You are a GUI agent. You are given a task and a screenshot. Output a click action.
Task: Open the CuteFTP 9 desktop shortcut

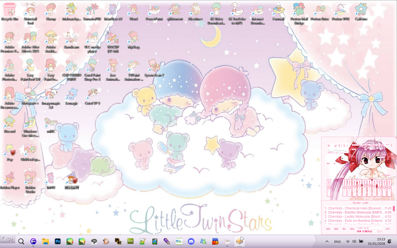point(92,96)
